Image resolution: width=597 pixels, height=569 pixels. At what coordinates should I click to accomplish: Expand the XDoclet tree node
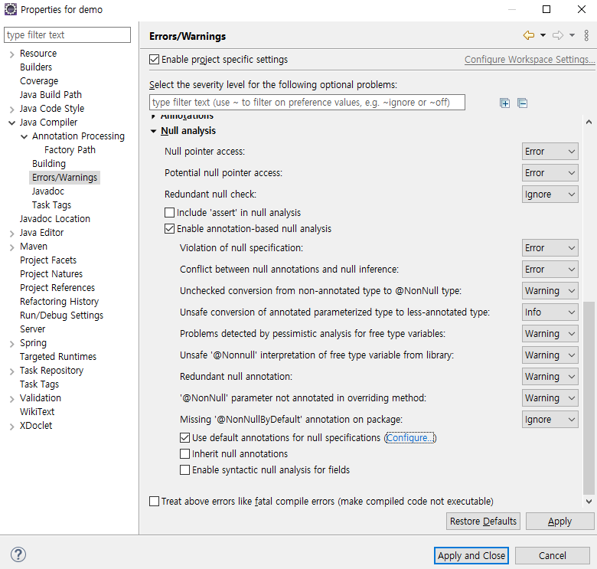11,427
